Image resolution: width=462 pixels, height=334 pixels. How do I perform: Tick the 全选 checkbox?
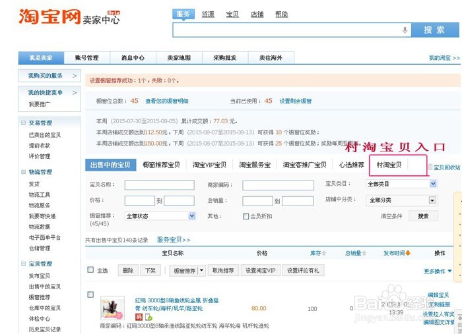pos(90,269)
